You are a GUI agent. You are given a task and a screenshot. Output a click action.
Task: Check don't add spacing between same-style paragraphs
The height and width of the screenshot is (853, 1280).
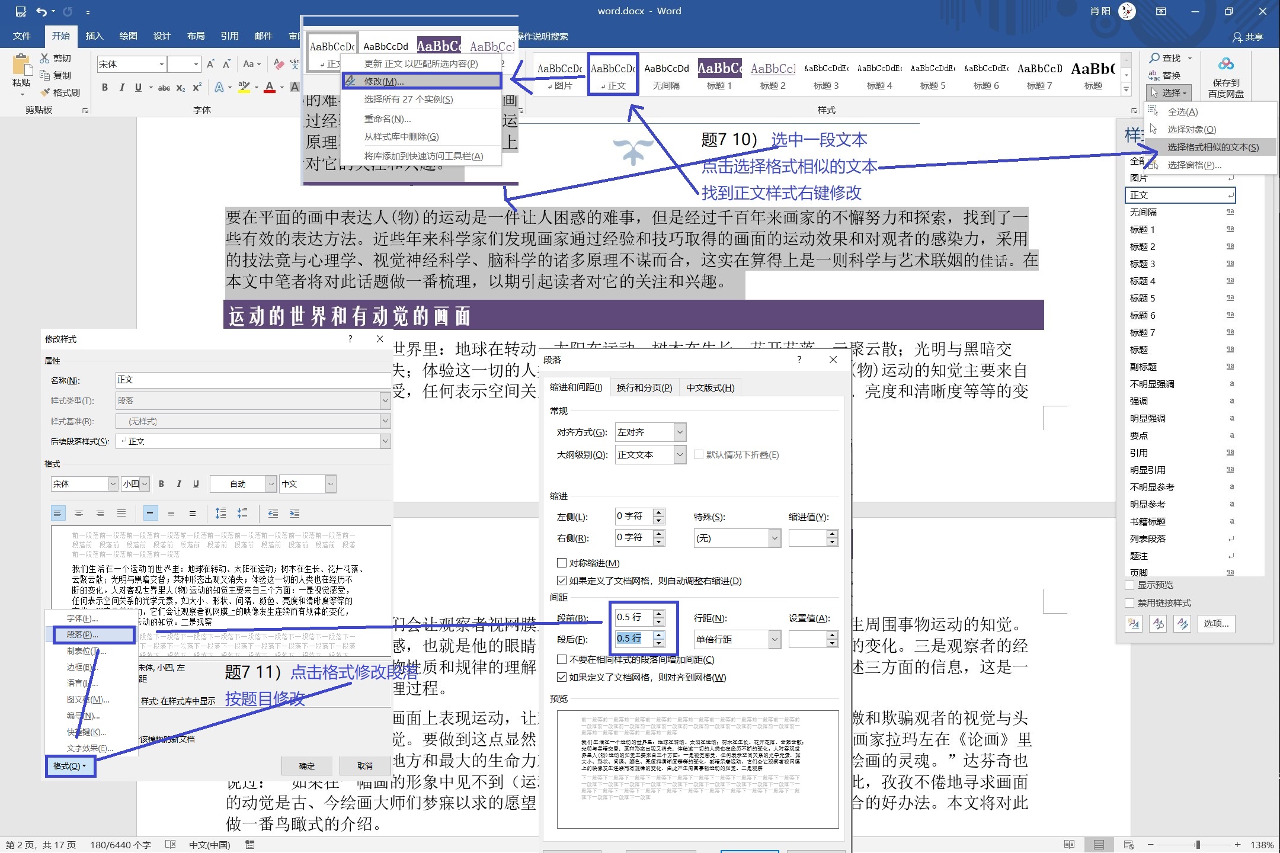click(562, 659)
